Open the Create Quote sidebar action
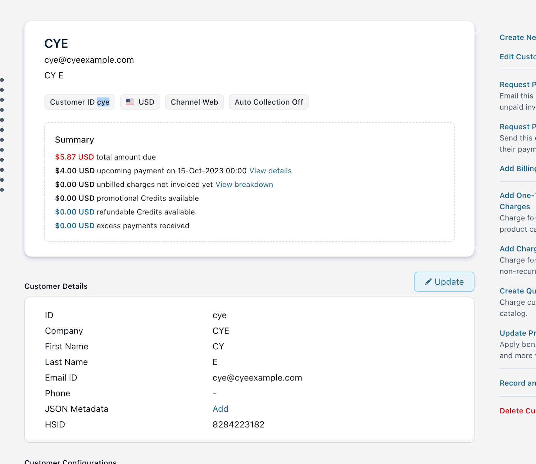The width and height of the screenshot is (536, 464). [x=517, y=291]
